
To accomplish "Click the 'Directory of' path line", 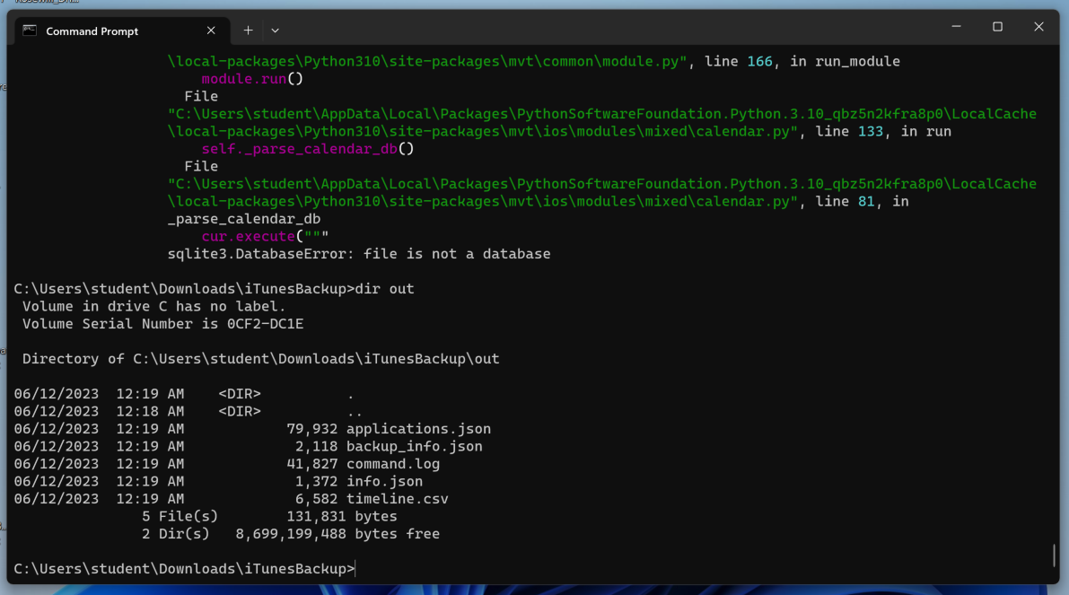I will pos(260,359).
